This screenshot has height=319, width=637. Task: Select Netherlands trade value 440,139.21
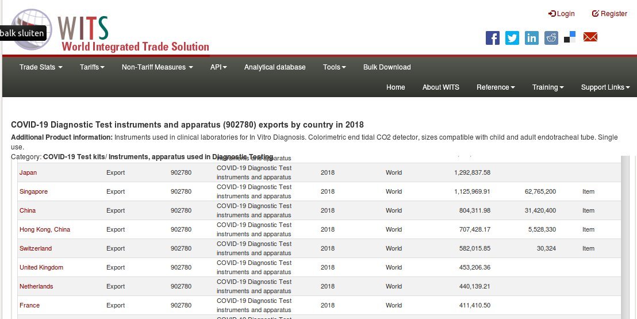pos(475,286)
